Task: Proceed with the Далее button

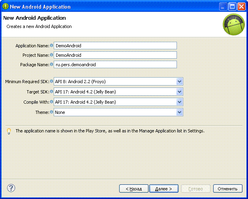Action: (164, 189)
